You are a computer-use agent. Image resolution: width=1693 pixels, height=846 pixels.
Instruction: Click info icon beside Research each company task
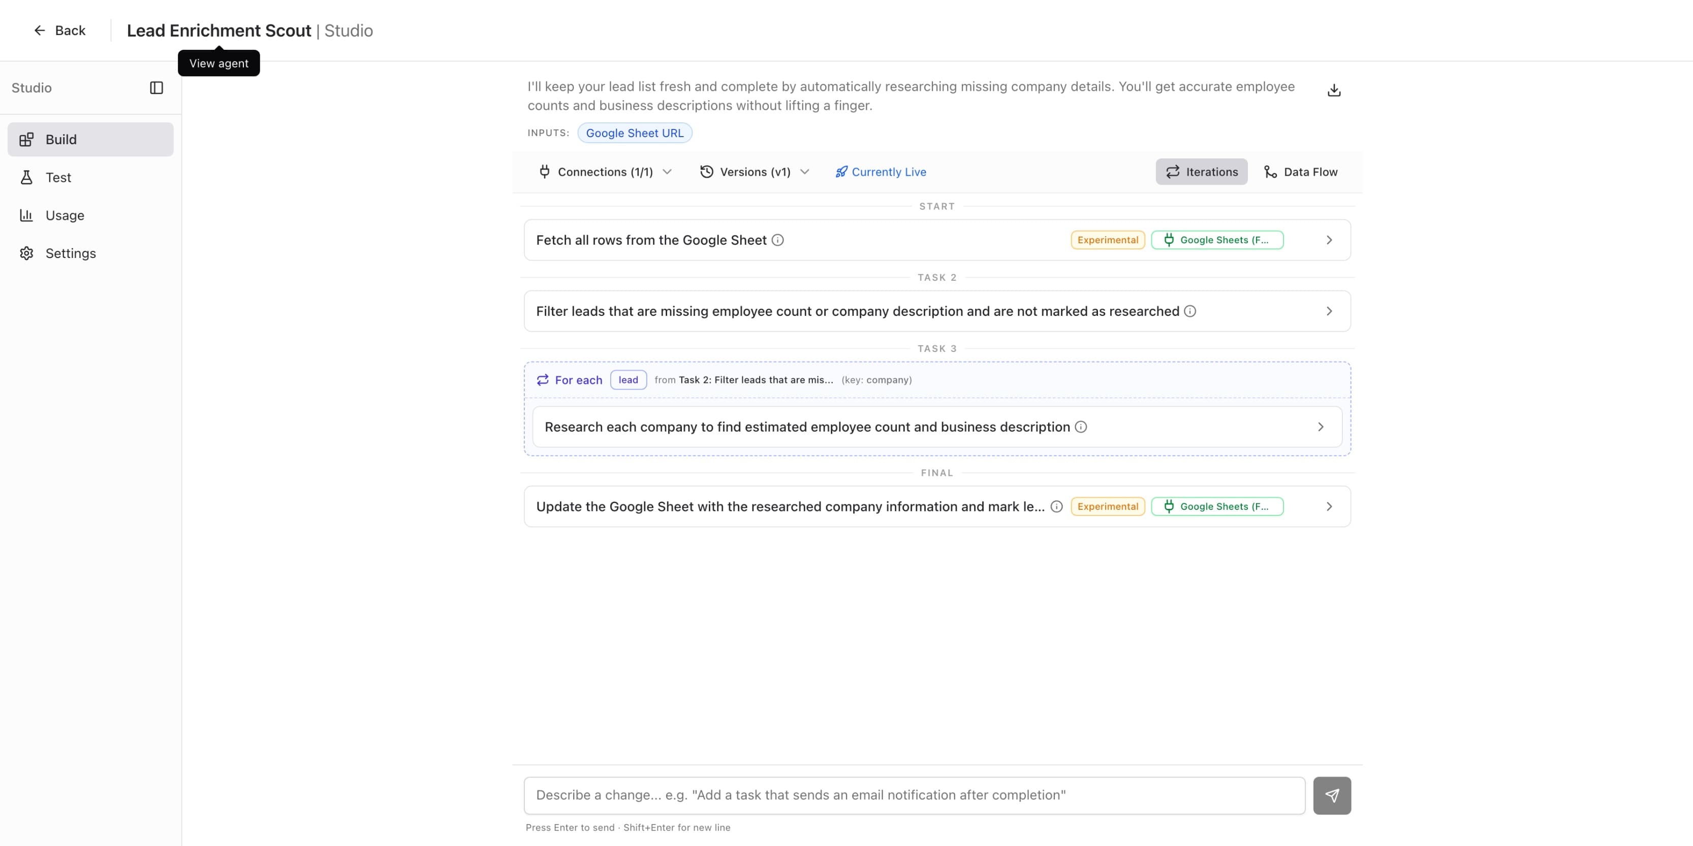coord(1080,427)
